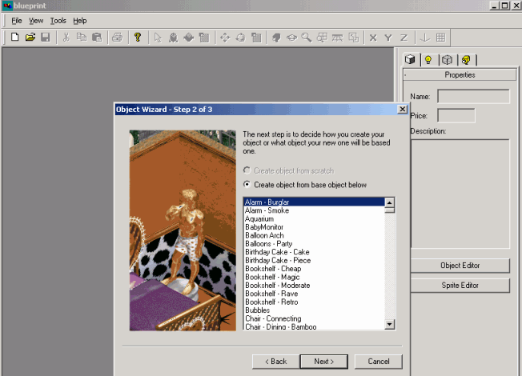Screen dimensions: 522x376
Task: Click the yellow Help question mark icon
Action: coord(138,38)
